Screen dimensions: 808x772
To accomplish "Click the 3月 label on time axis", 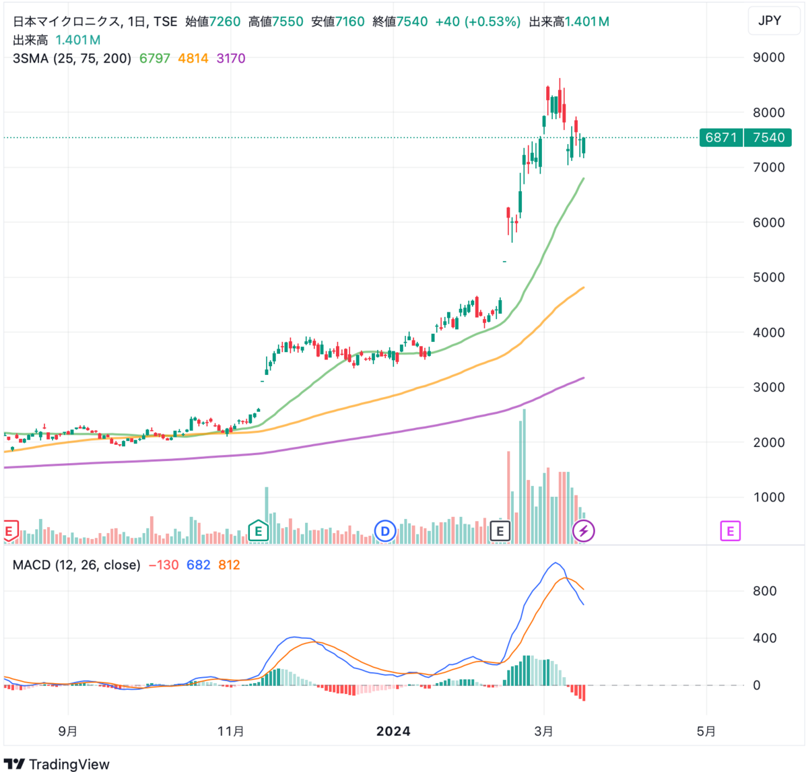I will 544,732.
